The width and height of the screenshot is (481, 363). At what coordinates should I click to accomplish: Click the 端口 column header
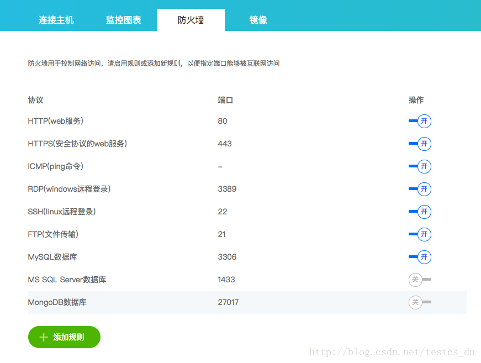click(x=225, y=100)
